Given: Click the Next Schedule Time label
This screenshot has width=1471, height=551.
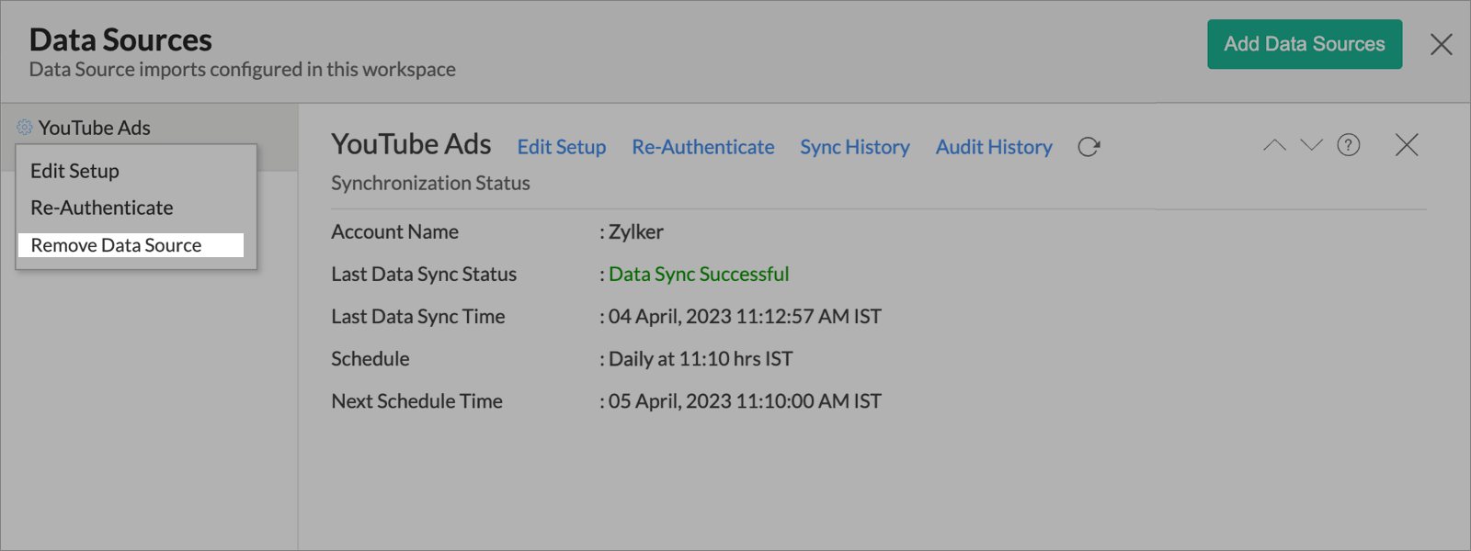Looking at the screenshot, I should pyautogui.click(x=416, y=400).
